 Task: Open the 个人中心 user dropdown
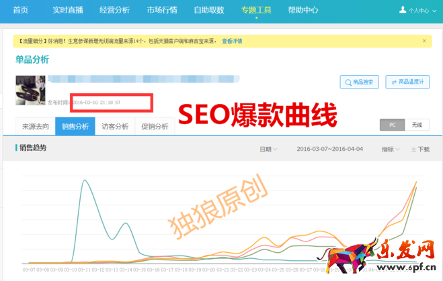coord(413,10)
